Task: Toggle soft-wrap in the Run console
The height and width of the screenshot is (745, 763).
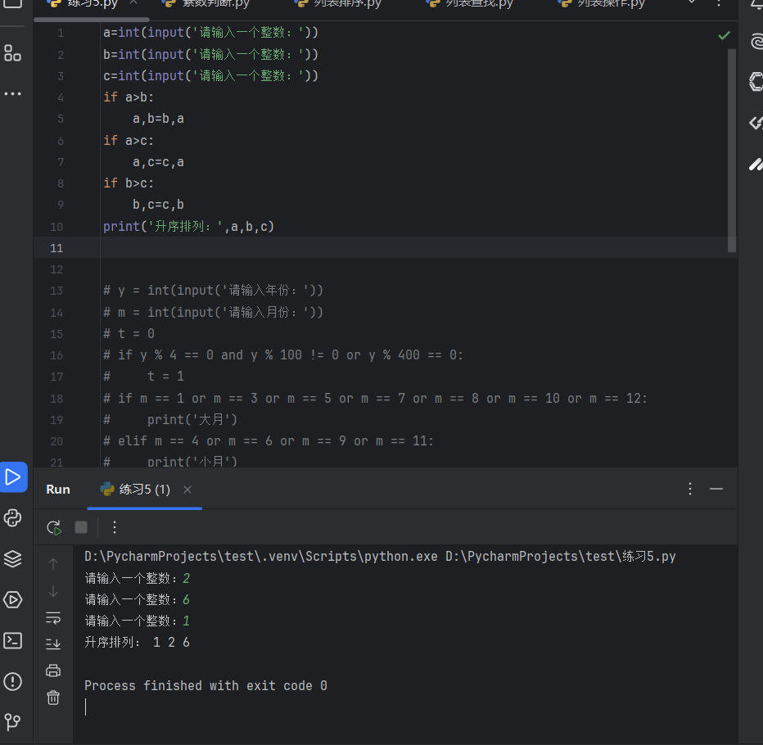Action: pos(53,617)
